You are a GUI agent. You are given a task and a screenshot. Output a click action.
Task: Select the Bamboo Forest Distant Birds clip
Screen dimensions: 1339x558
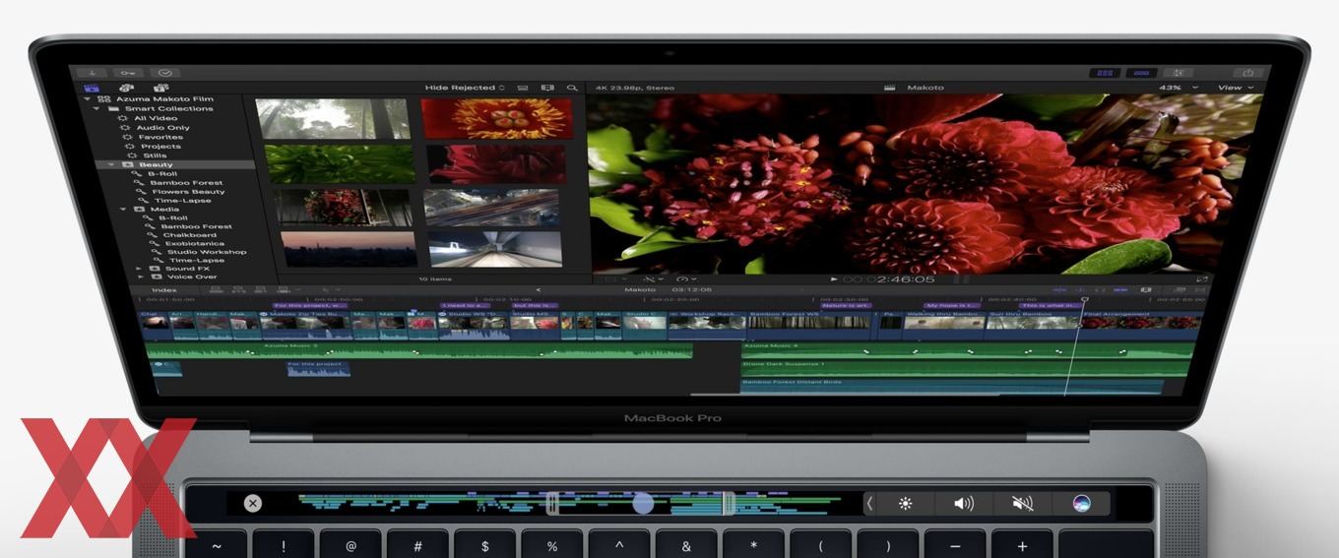pyautogui.click(x=952, y=386)
